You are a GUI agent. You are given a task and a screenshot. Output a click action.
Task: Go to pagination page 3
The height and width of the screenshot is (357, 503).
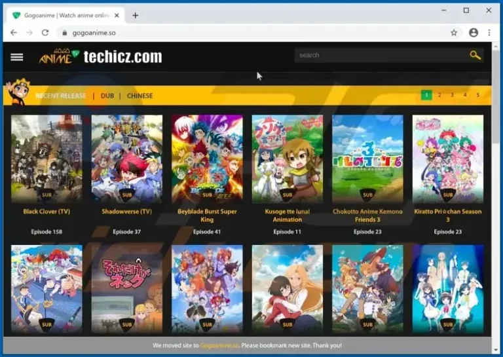point(452,95)
